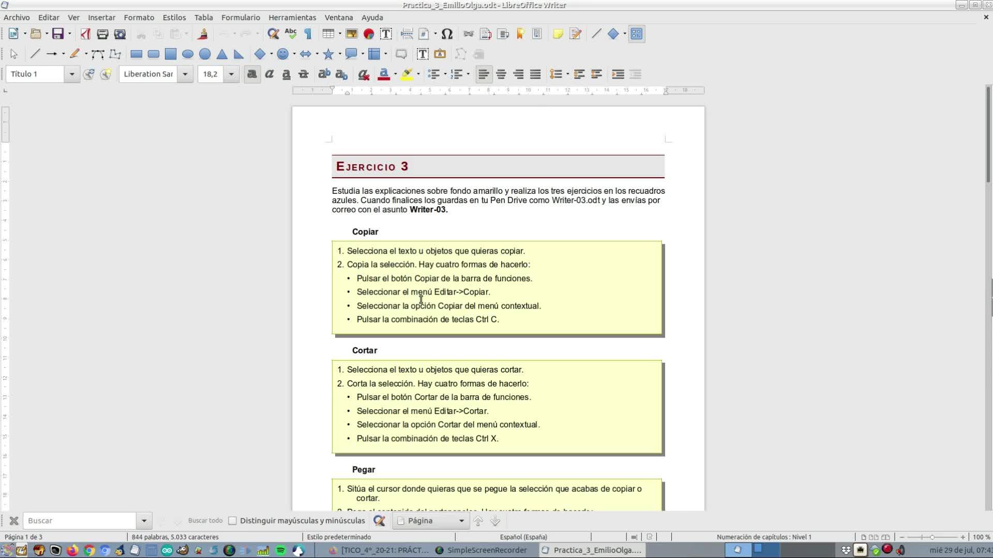Toggle formatting marks pilcrow icon
993x558 pixels.
[x=308, y=34]
